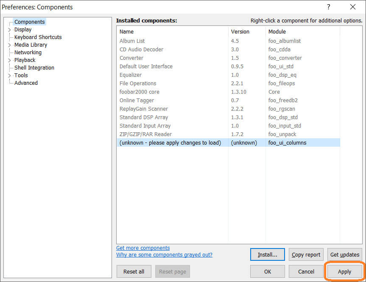Sort list by Module column header

303,31
